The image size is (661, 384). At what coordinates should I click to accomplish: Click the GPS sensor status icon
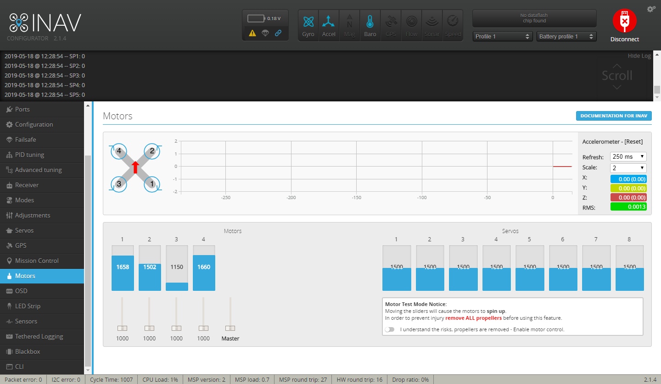(391, 26)
